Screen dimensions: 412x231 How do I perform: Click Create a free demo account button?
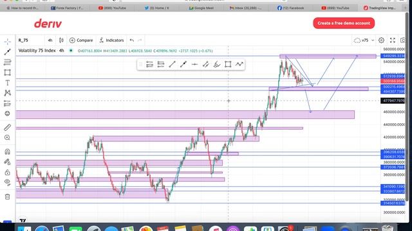(x=344, y=23)
